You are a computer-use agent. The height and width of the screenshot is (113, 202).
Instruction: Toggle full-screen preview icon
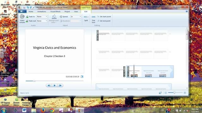coord(82,77)
